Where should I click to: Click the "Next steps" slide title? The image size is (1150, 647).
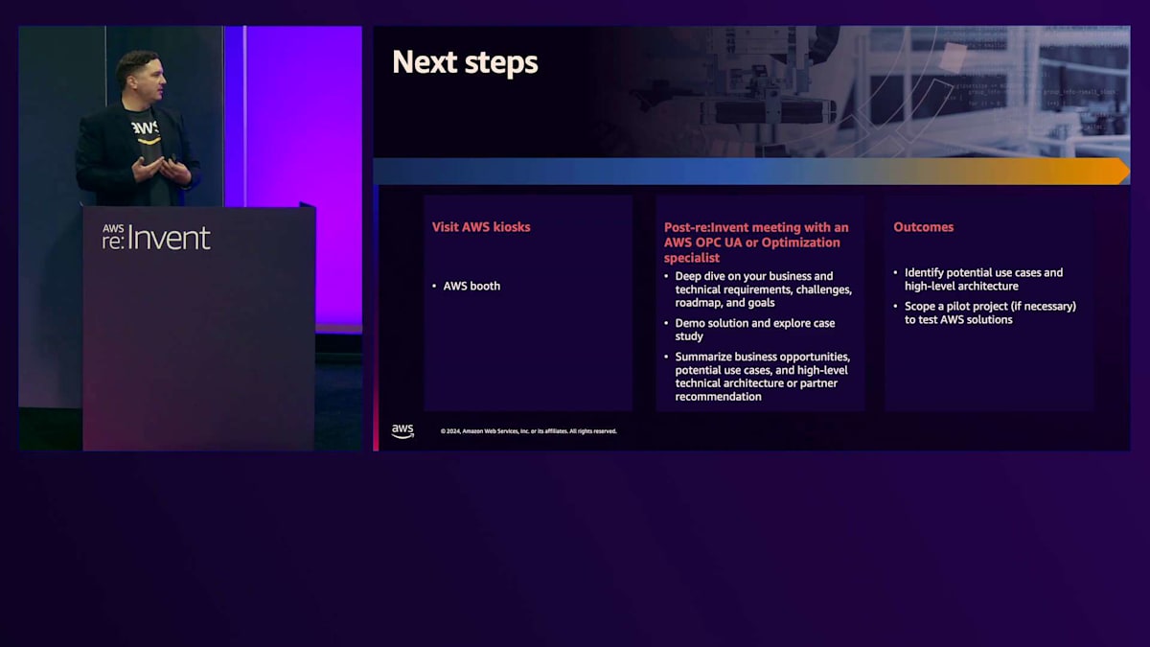pyautogui.click(x=465, y=62)
